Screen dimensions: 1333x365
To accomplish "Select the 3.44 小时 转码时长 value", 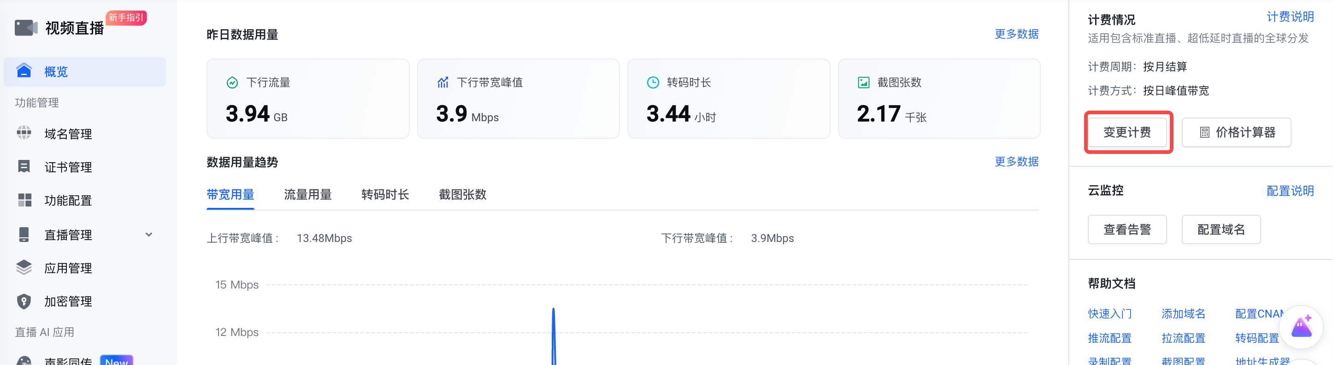I will pos(681,114).
